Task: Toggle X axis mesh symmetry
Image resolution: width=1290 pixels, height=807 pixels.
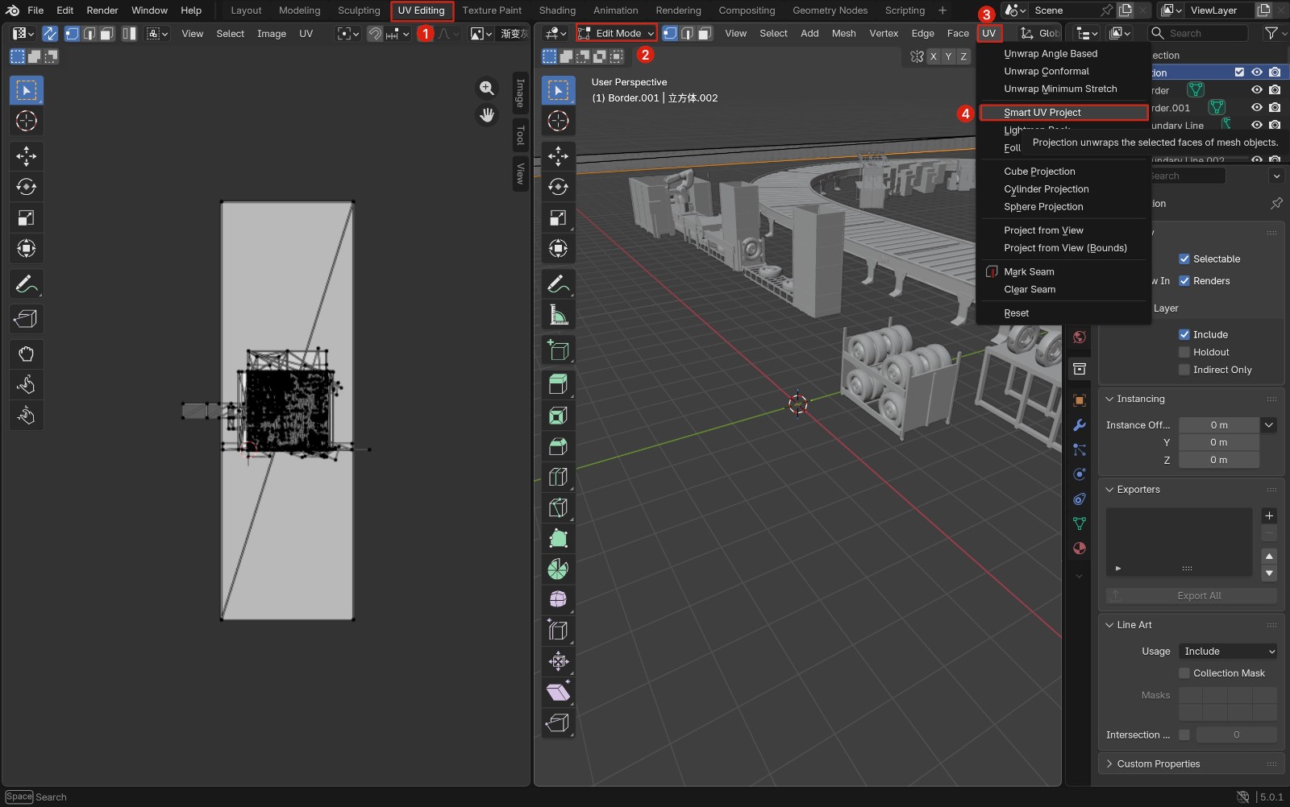Action: 934,56
